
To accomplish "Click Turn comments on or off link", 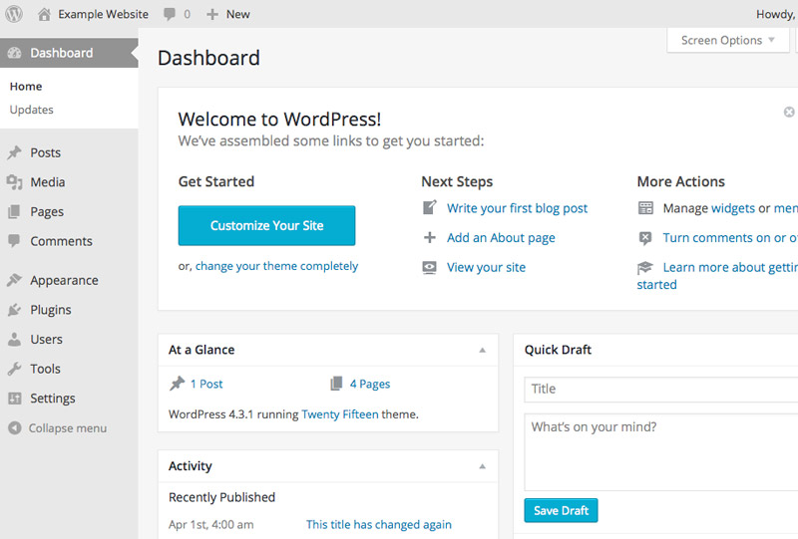I will click(x=730, y=238).
